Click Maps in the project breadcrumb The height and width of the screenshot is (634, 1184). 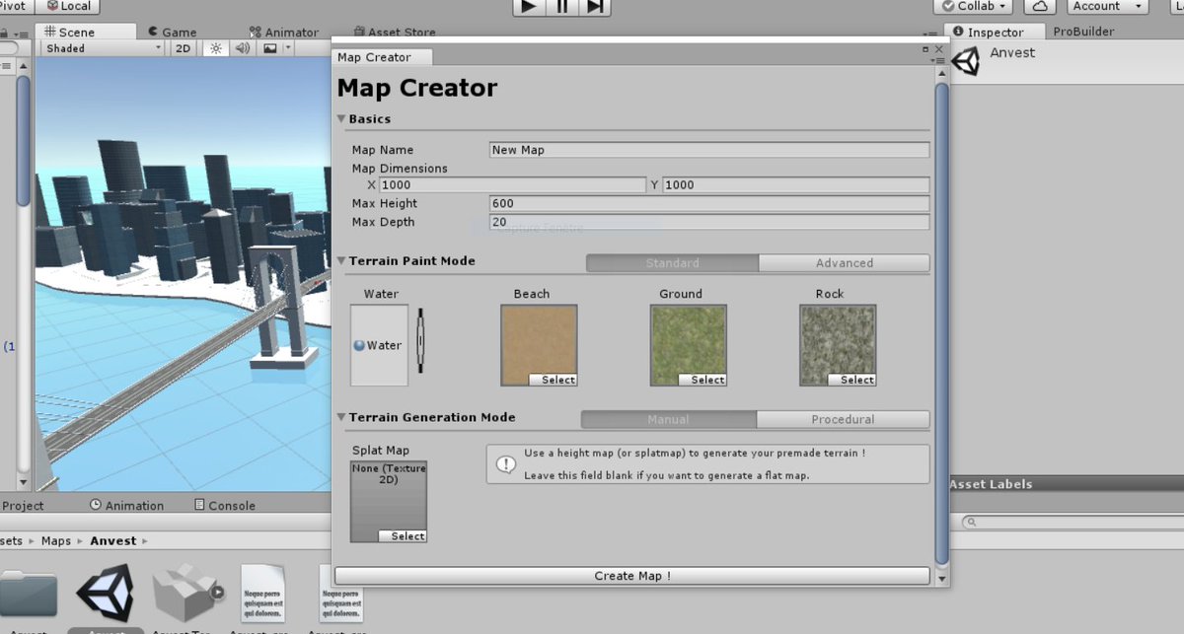[x=56, y=541]
